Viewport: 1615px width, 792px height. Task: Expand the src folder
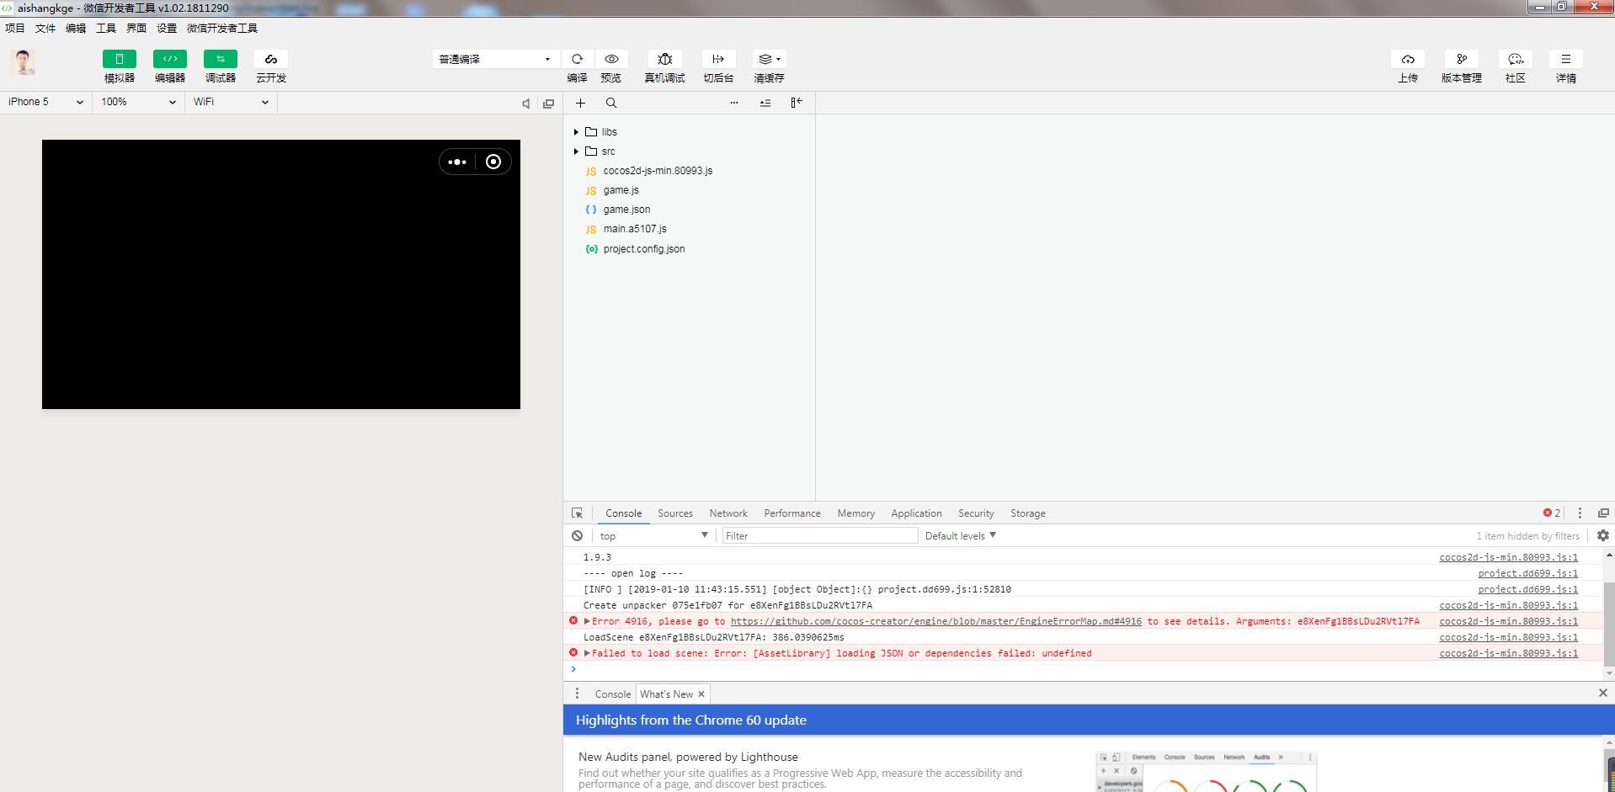(576, 151)
